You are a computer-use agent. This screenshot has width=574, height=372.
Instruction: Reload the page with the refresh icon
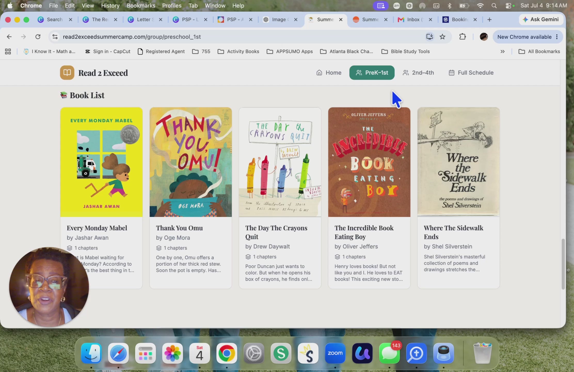click(x=38, y=37)
